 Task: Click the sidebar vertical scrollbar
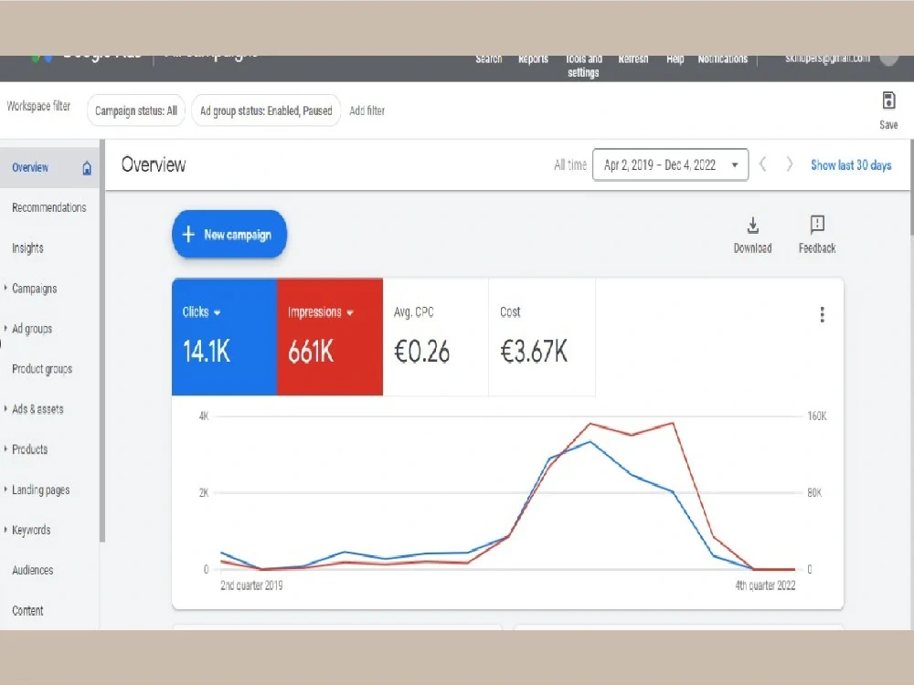point(102,341)
